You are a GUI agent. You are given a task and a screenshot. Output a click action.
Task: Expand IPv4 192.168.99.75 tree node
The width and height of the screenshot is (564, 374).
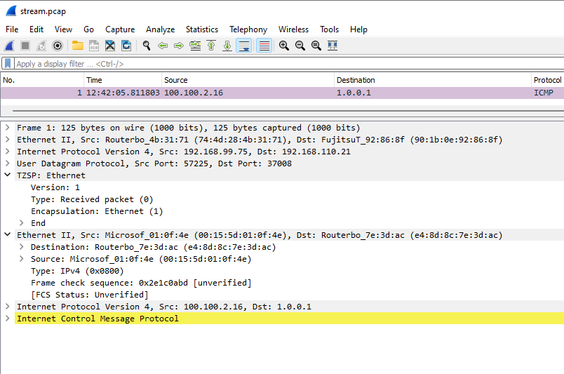click(7, 151)
